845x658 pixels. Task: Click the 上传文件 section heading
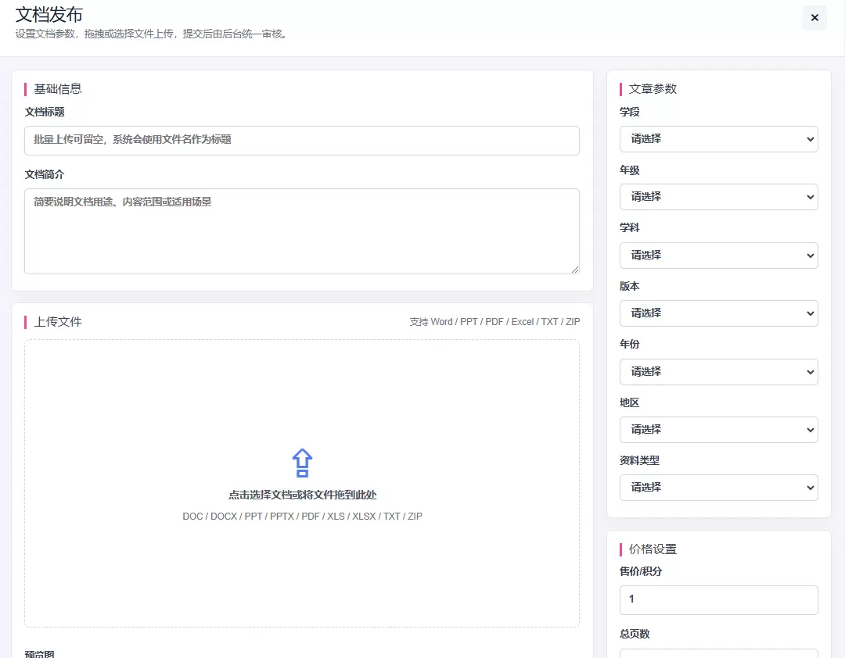pyautogui.click(x=58, y=322)
